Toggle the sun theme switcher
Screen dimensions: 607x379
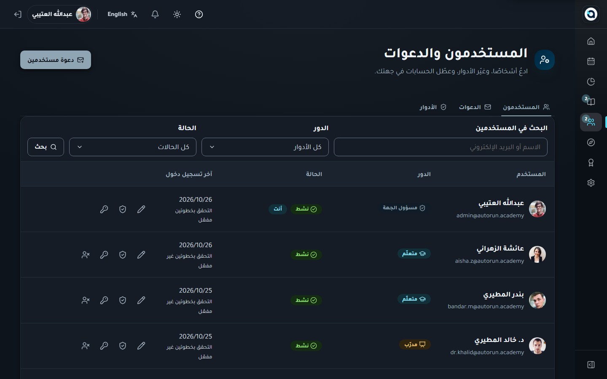[177, 14]
